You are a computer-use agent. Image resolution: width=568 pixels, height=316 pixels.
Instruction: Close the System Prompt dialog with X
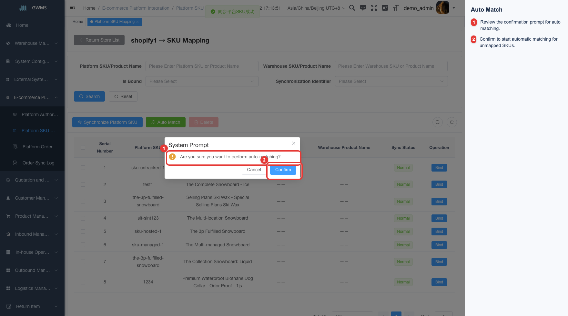click(294, 143)
